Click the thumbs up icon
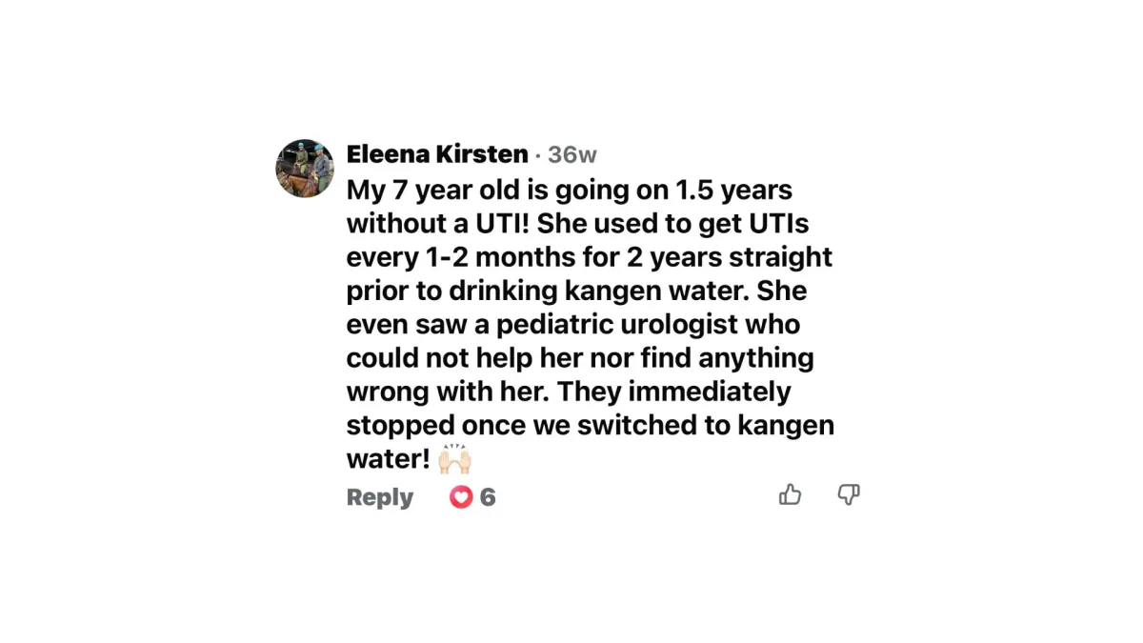1143x643 pixels. (x=790, y=494)
